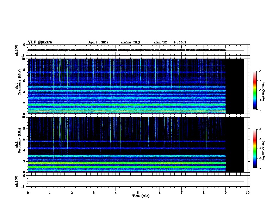279x216 pixels.
Task: Click the black data gap in ch.2 spectrogram
Action: (x=235, y=145)
